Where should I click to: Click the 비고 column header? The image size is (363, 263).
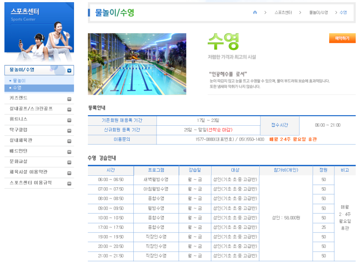pyautogui.click(x=345, y=170)
